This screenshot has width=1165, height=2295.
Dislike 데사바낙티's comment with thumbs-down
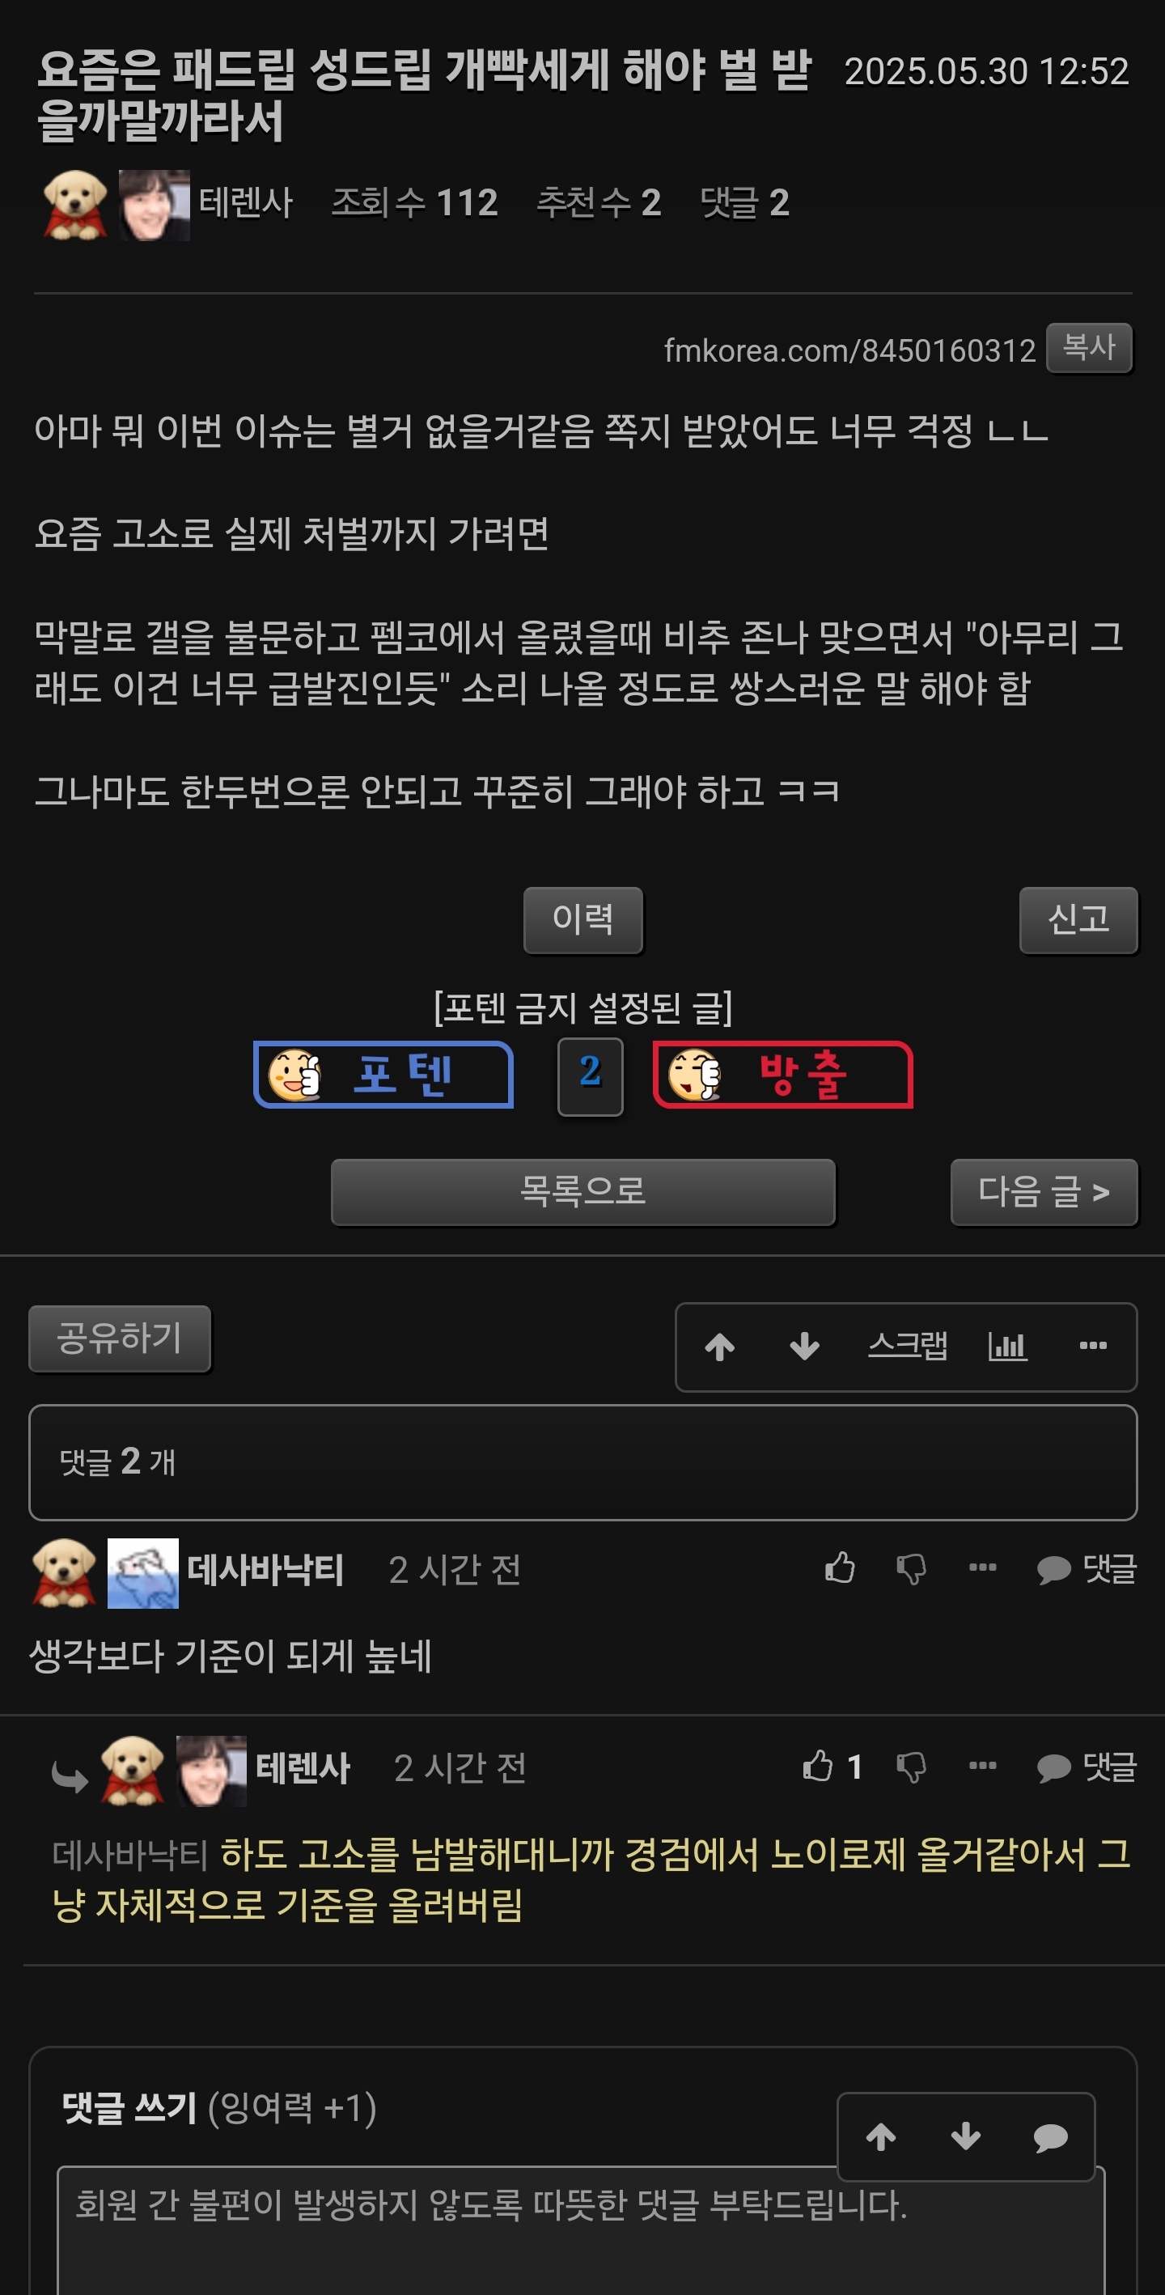[x=911, y=1569]
